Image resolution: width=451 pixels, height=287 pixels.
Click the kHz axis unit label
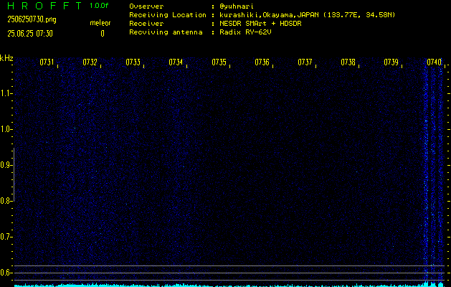click(6, 58)
